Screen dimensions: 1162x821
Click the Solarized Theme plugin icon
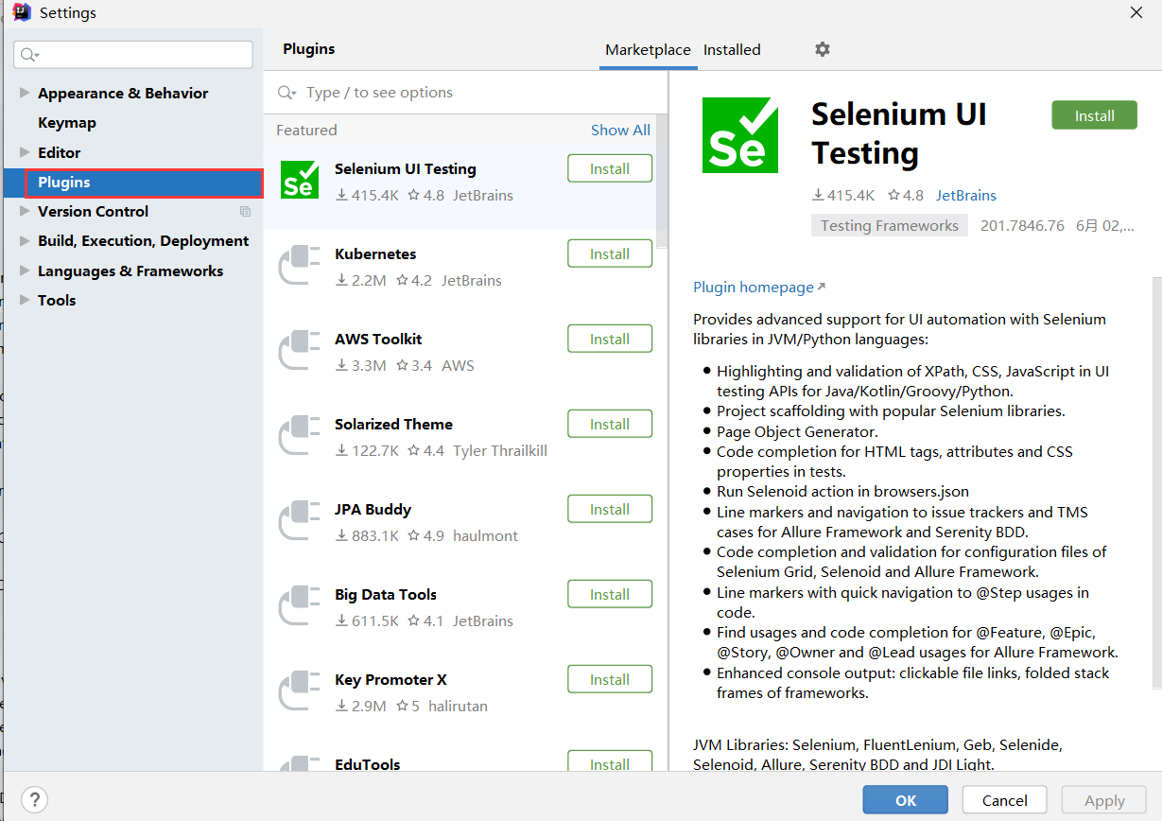click(x=300, y=435)
